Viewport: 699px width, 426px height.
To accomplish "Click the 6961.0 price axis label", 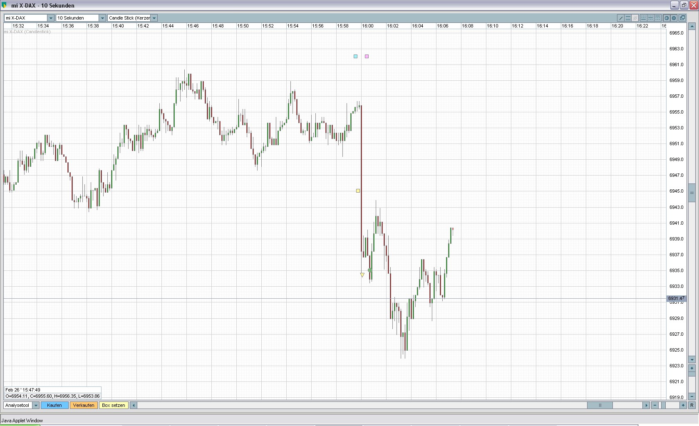I will [676, 64].
